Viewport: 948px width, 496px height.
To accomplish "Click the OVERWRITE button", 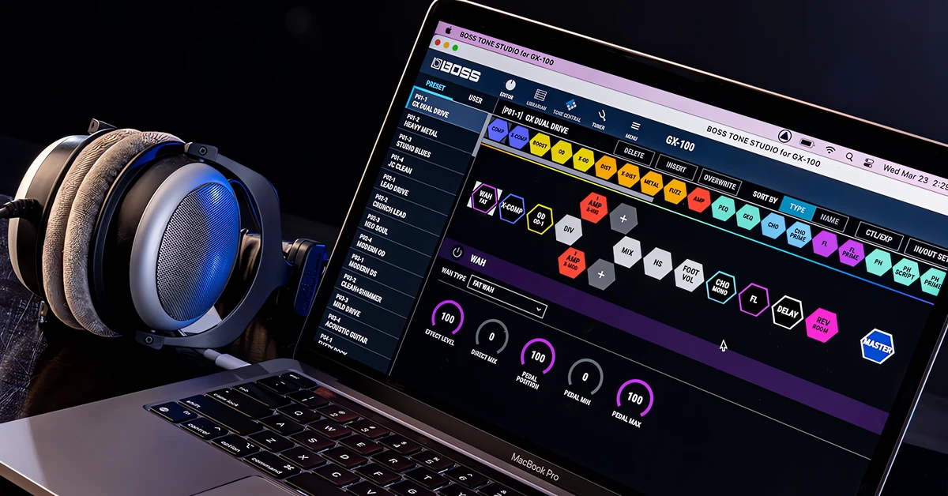I will [720, 183].
